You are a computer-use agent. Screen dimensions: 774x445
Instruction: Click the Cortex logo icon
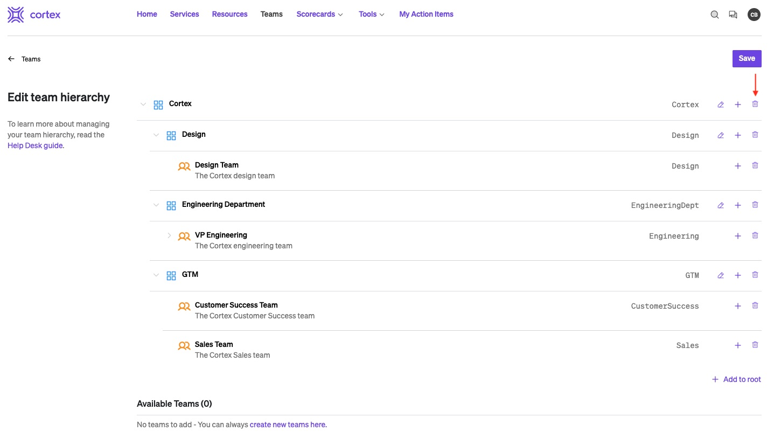tap(16, 15)
